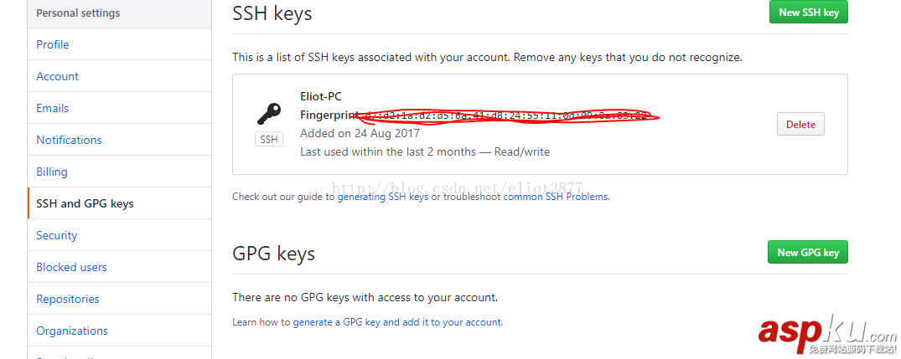The height and width of the screenshot is (359, 901).
Task: Select SSH and GPG keys menu item
Action: (x=85, y=203)
